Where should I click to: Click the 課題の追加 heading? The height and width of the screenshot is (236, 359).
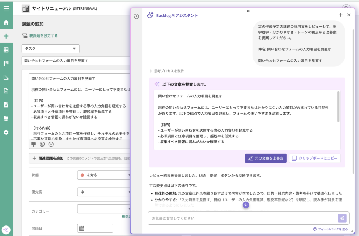[33, 24]
